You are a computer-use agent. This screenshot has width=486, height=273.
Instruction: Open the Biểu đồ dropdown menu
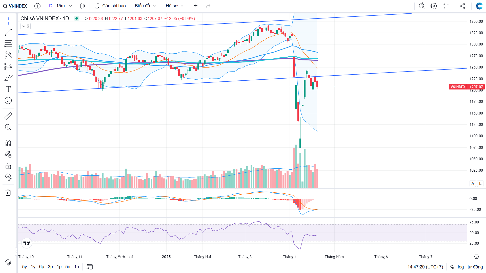pos(145,6)
